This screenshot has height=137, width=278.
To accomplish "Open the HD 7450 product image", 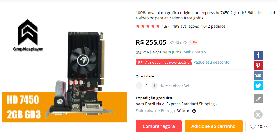I will coord(65,71).
